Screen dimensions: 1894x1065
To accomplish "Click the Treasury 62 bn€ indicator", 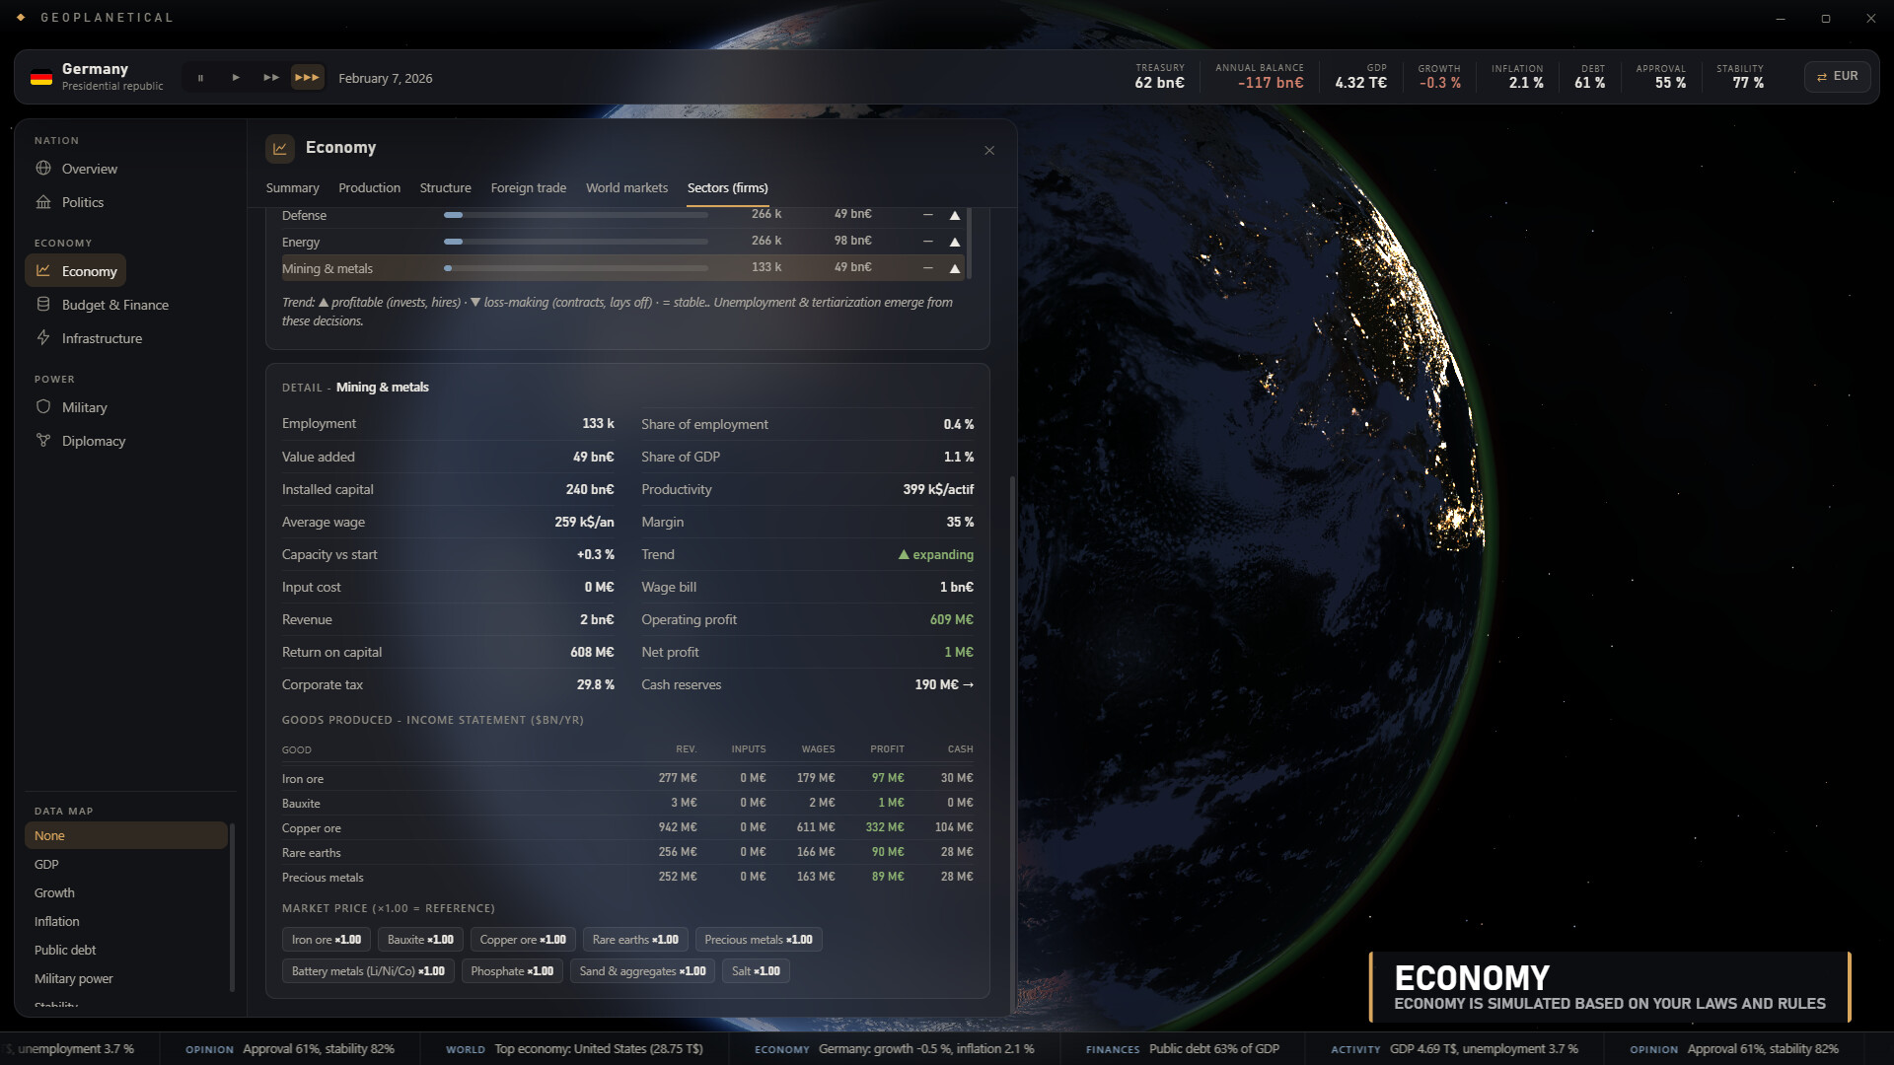I will pyautogui.click(x=1159, y=77).
